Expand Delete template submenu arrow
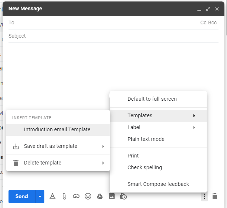The image size is (227, 208). coord(103,163)
